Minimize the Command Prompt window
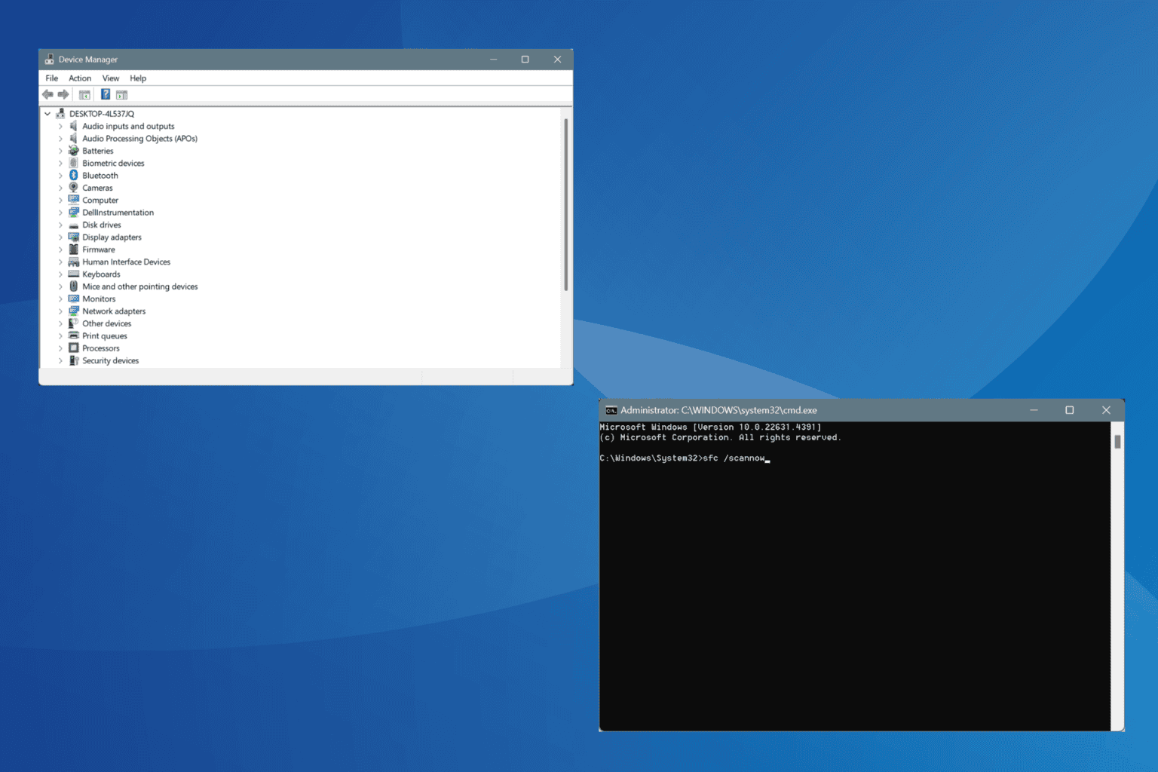1158x772 pixels. click(x=1034, y=410)
